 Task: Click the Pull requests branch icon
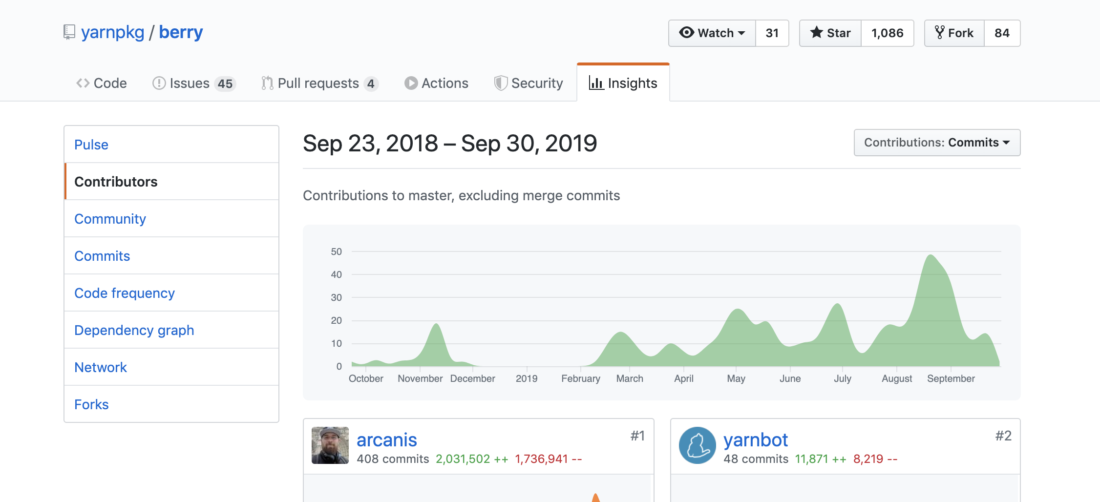coord(267,83)
